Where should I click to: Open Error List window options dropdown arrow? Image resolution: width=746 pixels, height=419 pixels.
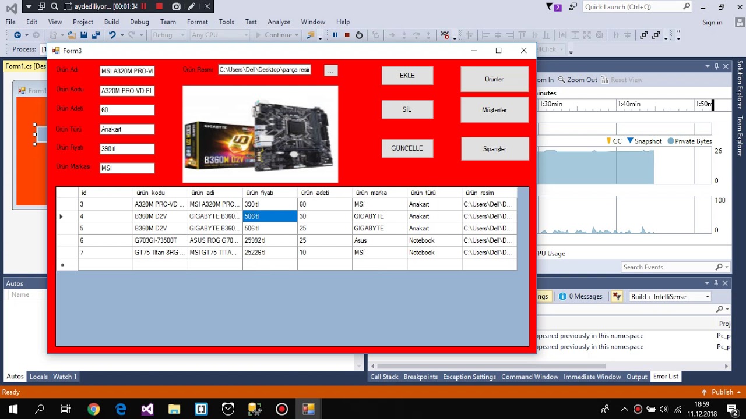pyautogui.click(x=708, y=283)
